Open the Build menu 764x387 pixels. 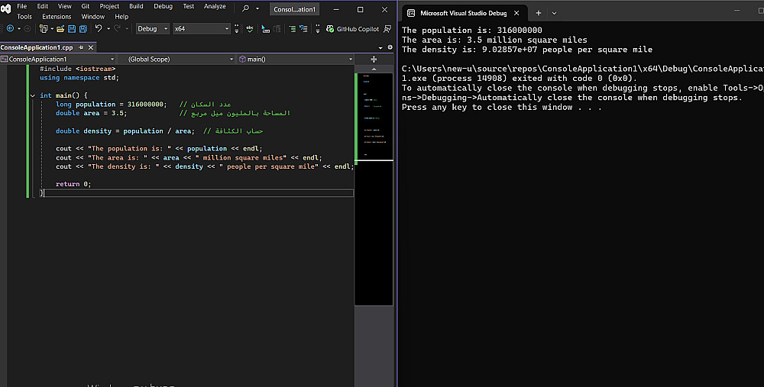(x=136, y=6)
